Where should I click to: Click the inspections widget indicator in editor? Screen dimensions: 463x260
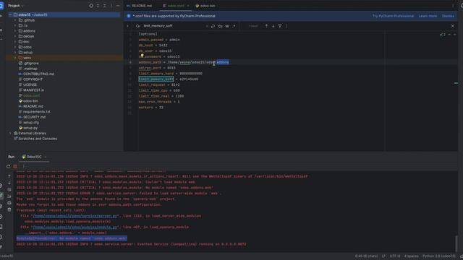pyautogui.click(x=443, y=35)
